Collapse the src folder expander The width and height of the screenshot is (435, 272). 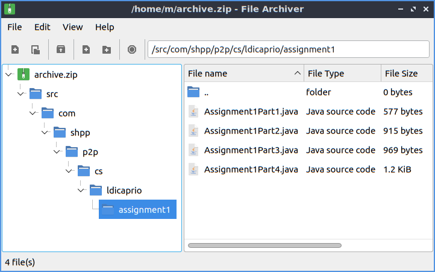tap(21, 93)
